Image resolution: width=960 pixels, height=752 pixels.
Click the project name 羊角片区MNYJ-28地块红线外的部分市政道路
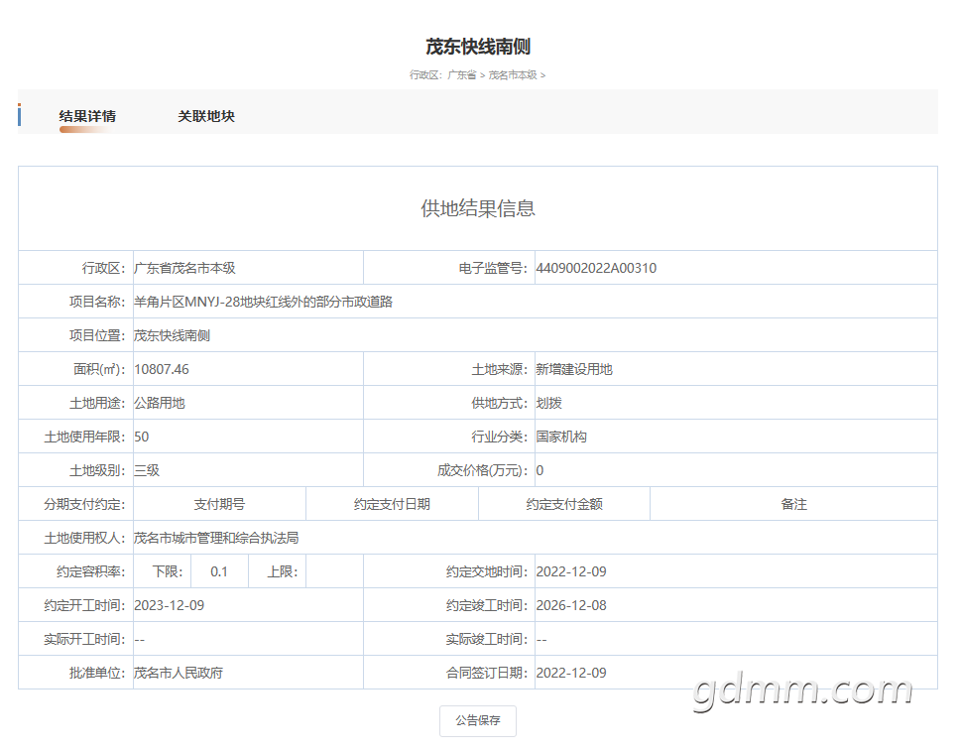click(x=263, y=302)
